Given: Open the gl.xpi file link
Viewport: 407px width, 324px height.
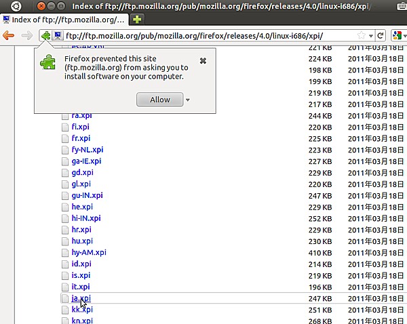Looking at the screenshot, I should [81, 184].
